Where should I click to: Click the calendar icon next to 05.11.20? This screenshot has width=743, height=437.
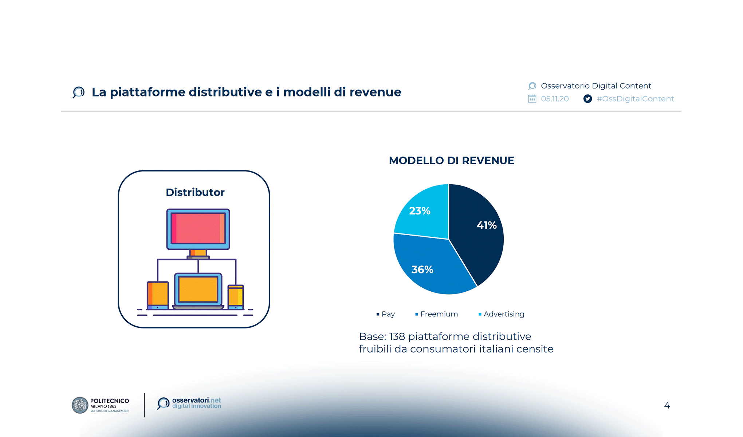tap(532, 98)
